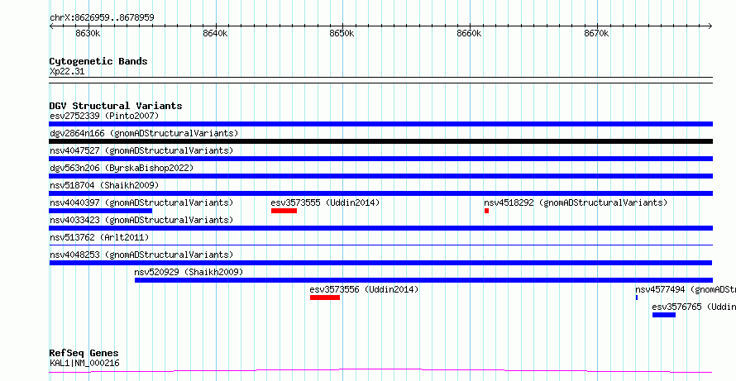Click the dgv2864n166 (gnomADStructuralVariants) label

click(x=144, y=133)
